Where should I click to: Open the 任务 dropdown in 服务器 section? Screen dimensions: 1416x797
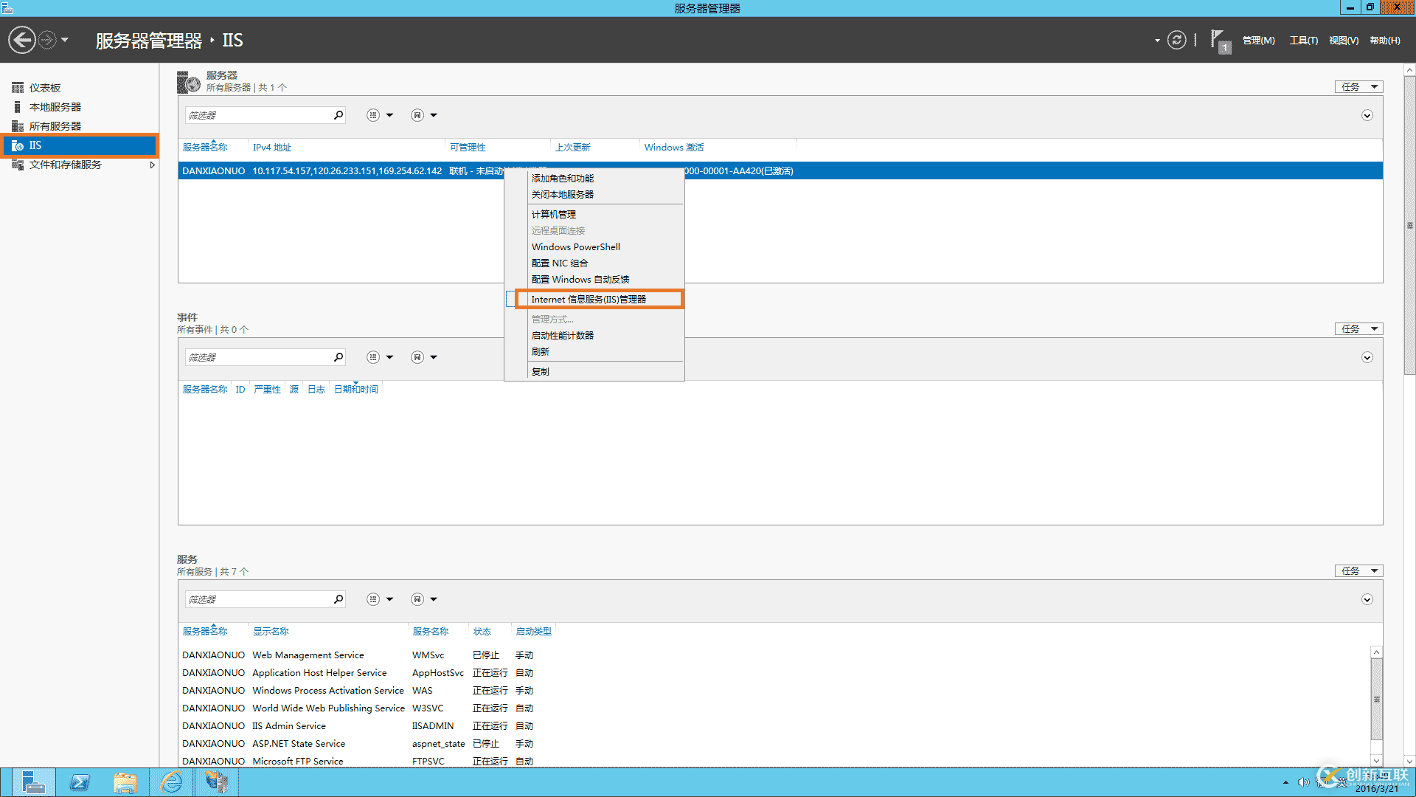click(1358, 87)
